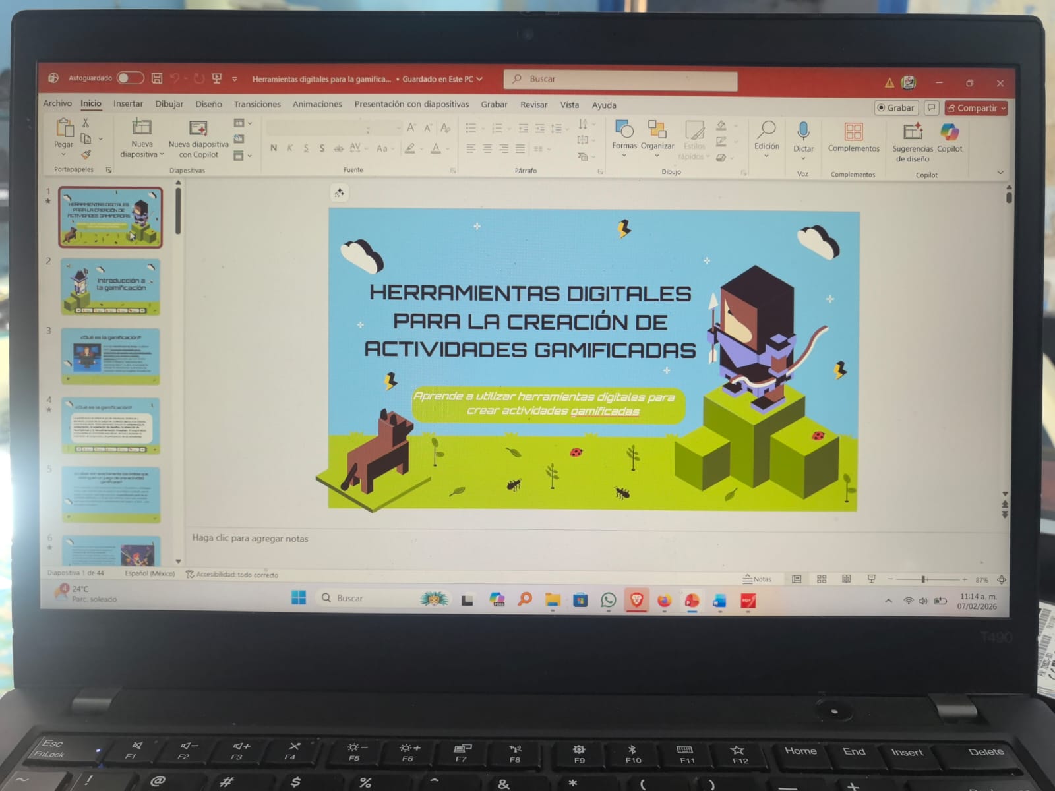The height and width of the screenshot is (791, 1055).
Task: Toggle bold (N) formatting
Action: [274, 148]
